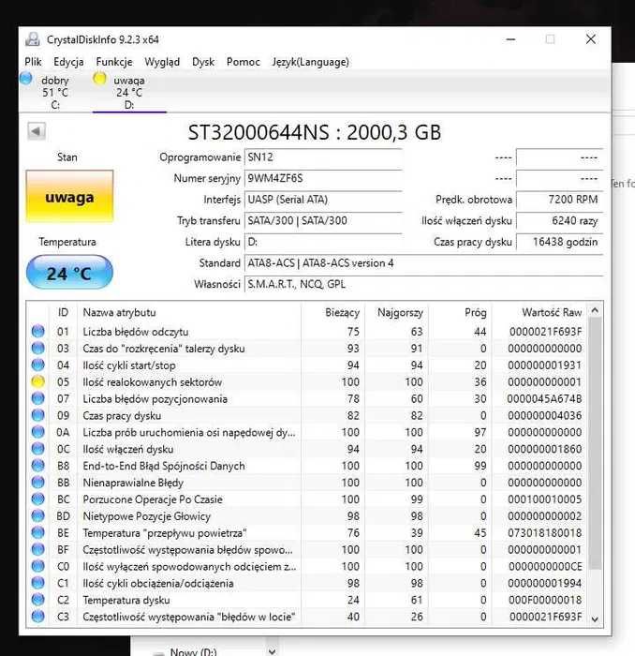Close the CrystalDiskInfo window

(x=591, y=39)
